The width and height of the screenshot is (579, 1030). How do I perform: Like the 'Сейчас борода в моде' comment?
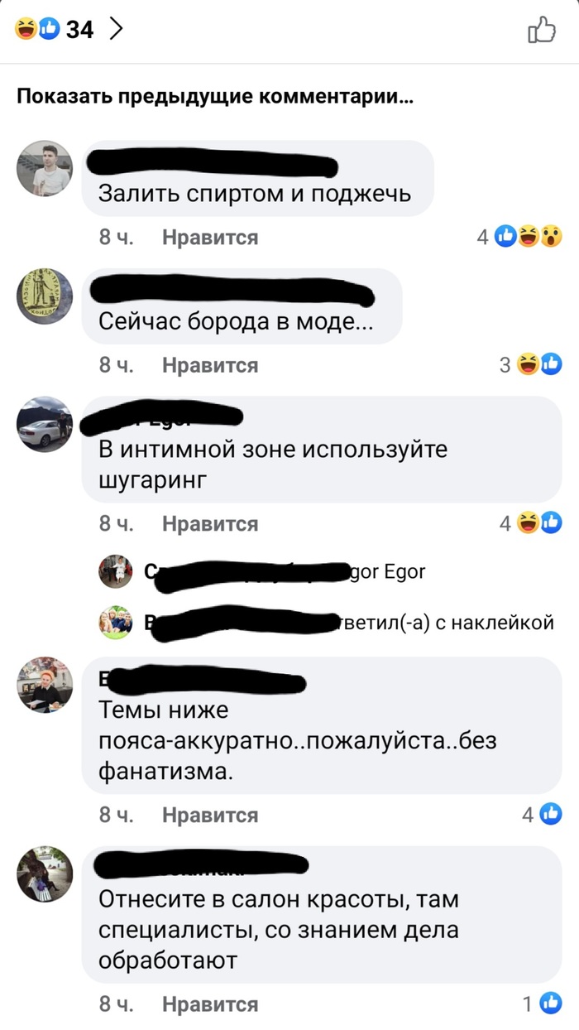pos(210,365)
